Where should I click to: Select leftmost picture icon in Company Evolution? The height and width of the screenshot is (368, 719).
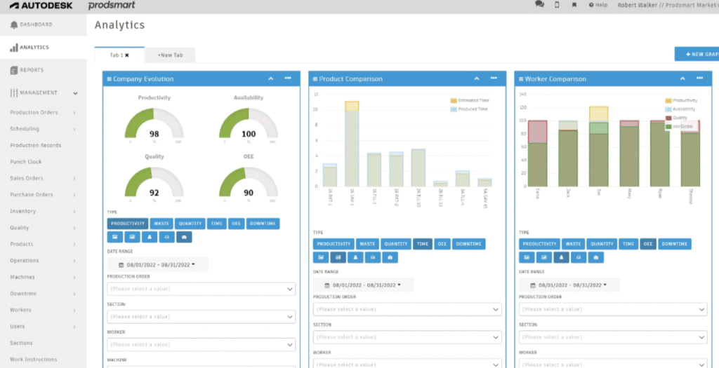(x=115, y=237)
